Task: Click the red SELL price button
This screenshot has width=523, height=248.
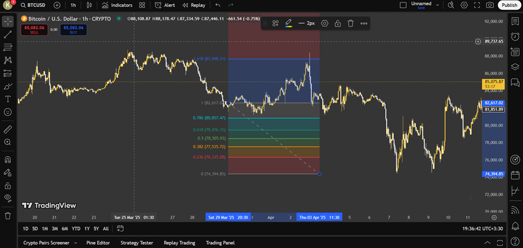Action: pyautogui.click(x=34, y=30)
